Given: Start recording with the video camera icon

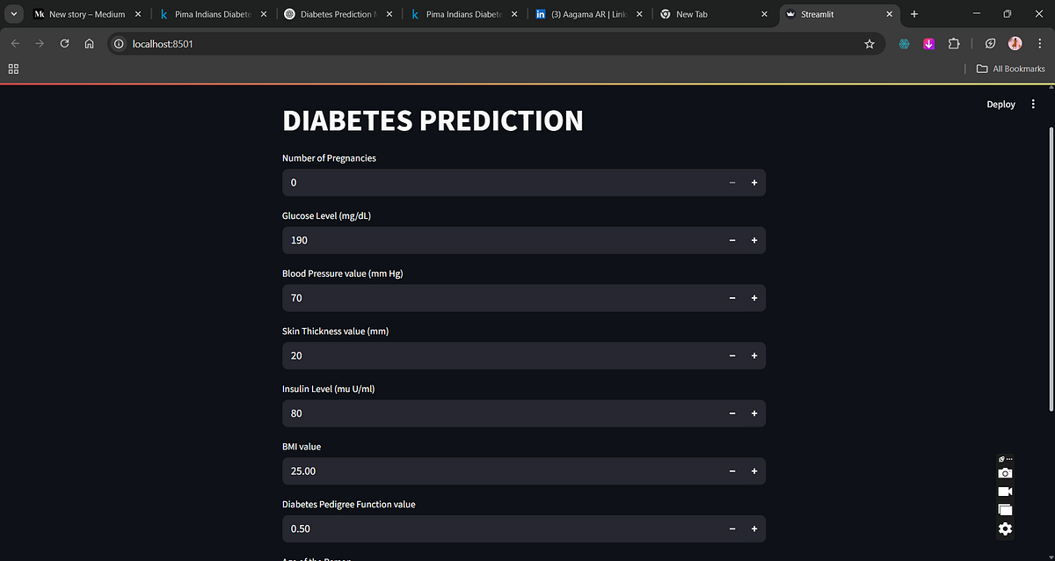Looking at the screenshot, I should pyautogui.click(x=1005, y=491).
